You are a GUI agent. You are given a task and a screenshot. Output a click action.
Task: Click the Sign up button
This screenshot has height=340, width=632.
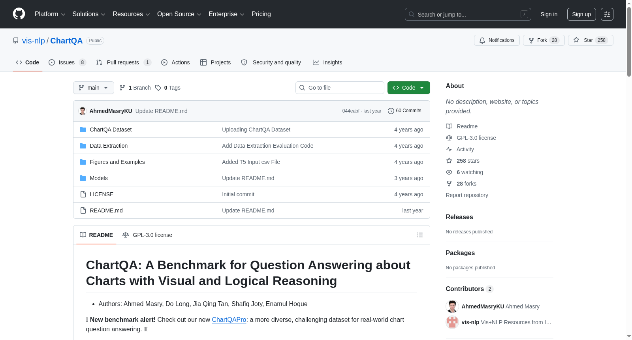coord(581,14)
